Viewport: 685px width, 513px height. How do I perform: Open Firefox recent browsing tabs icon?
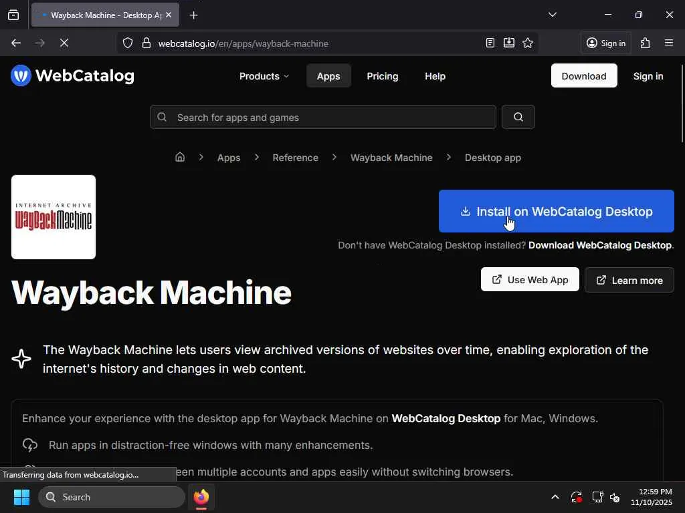pyautogui.click(x=13, y=15)
